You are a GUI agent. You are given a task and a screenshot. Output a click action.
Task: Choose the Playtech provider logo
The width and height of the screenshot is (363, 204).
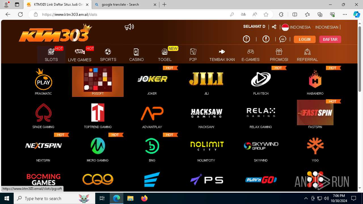(261, 79)
